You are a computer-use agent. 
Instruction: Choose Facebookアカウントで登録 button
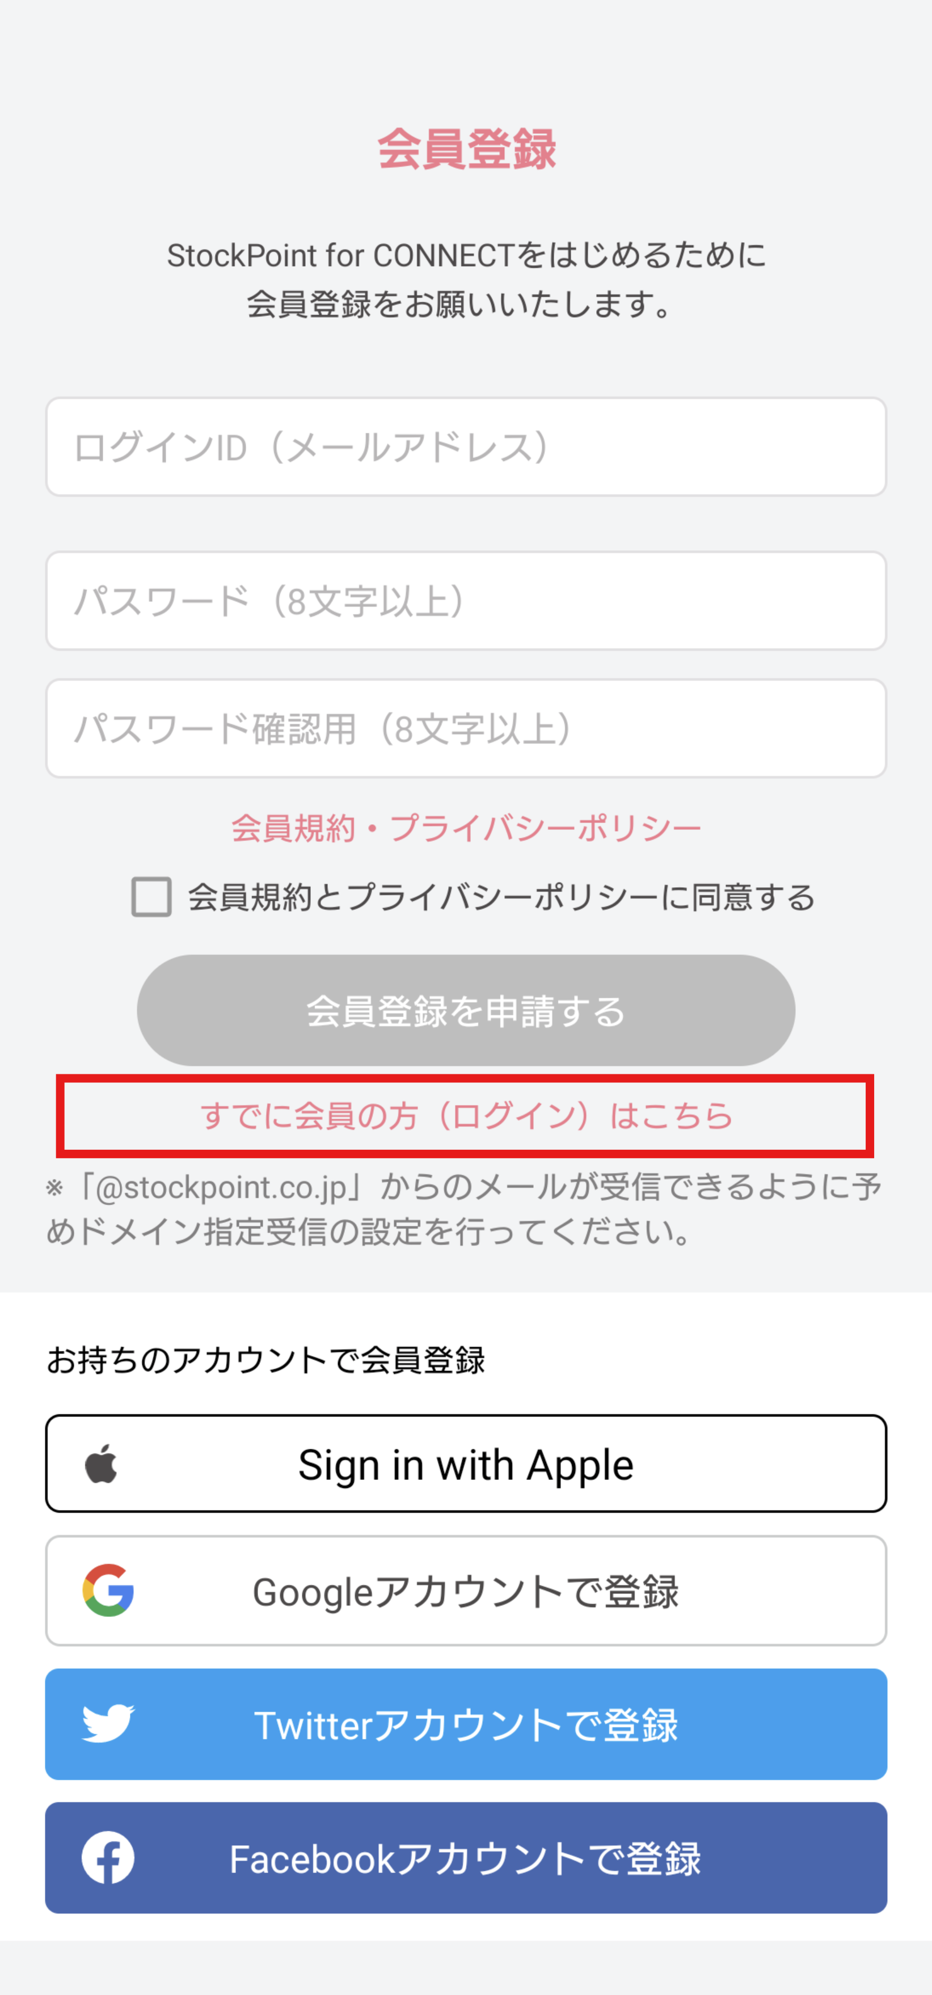(x=466, y=1857)
